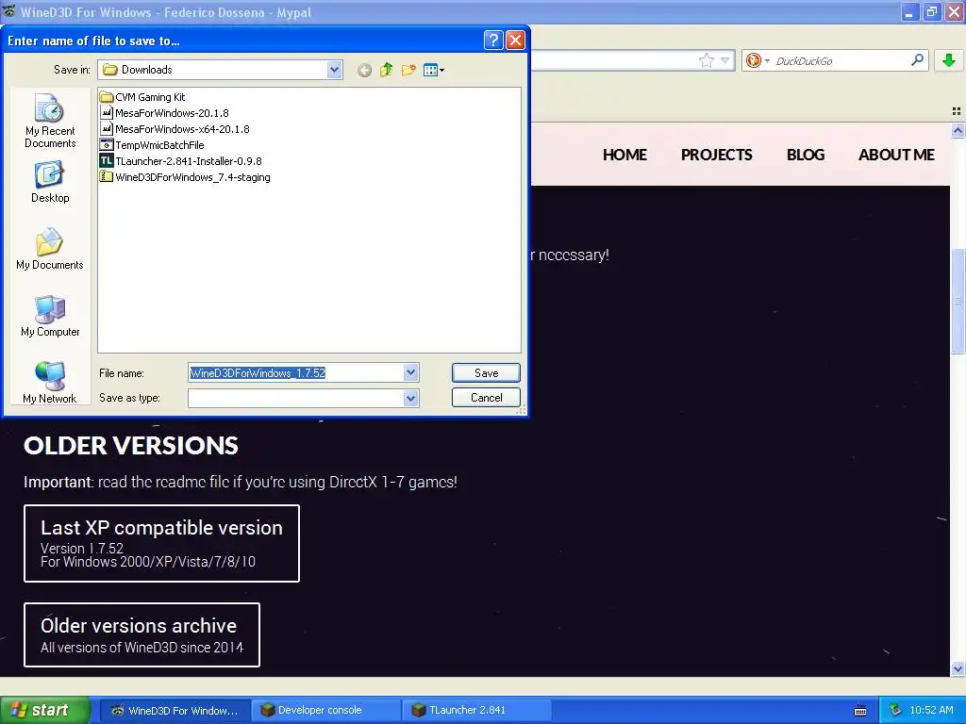
Task: Click the Cancel button
Action: [x=486, y=397]
